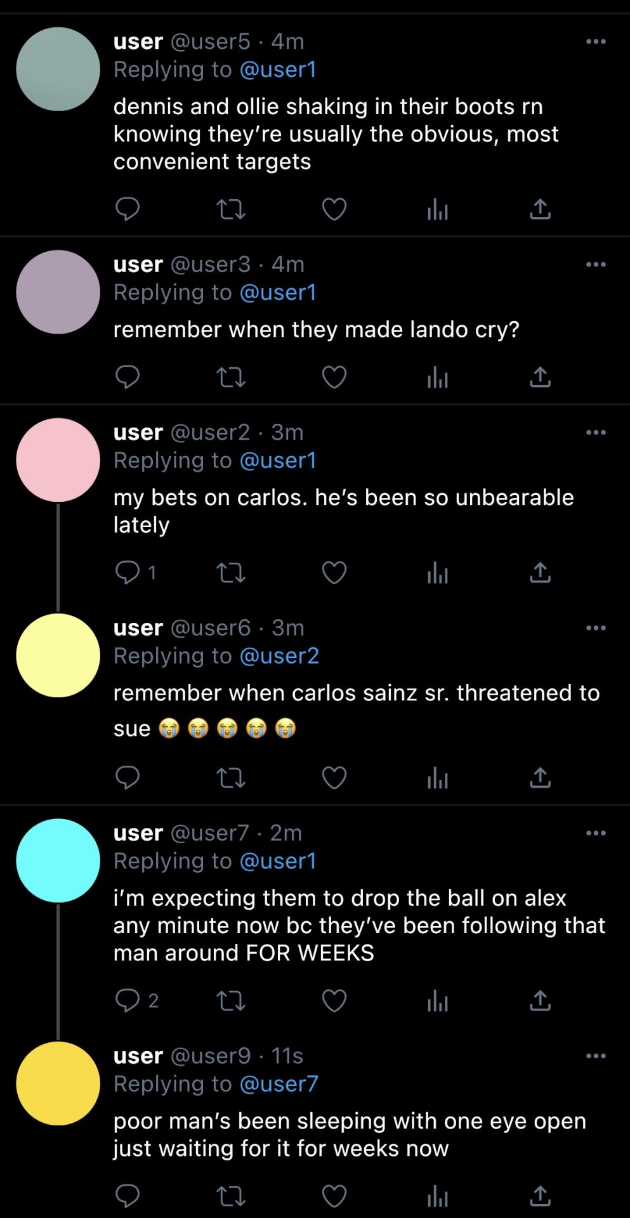The height and width of the screenshot is (1218, 630).
Task: Retweet user3's lando cry tweet
Action: [231, 377]
